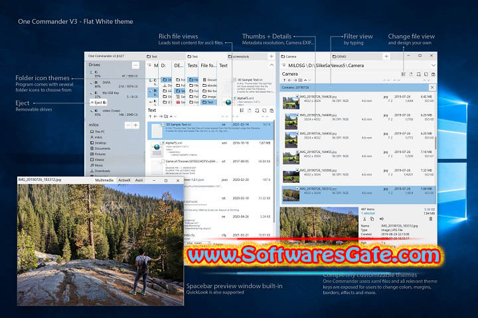478x318 pixels.
Task: Click the MILOSG path segment
Action: (x=297, y=66)
